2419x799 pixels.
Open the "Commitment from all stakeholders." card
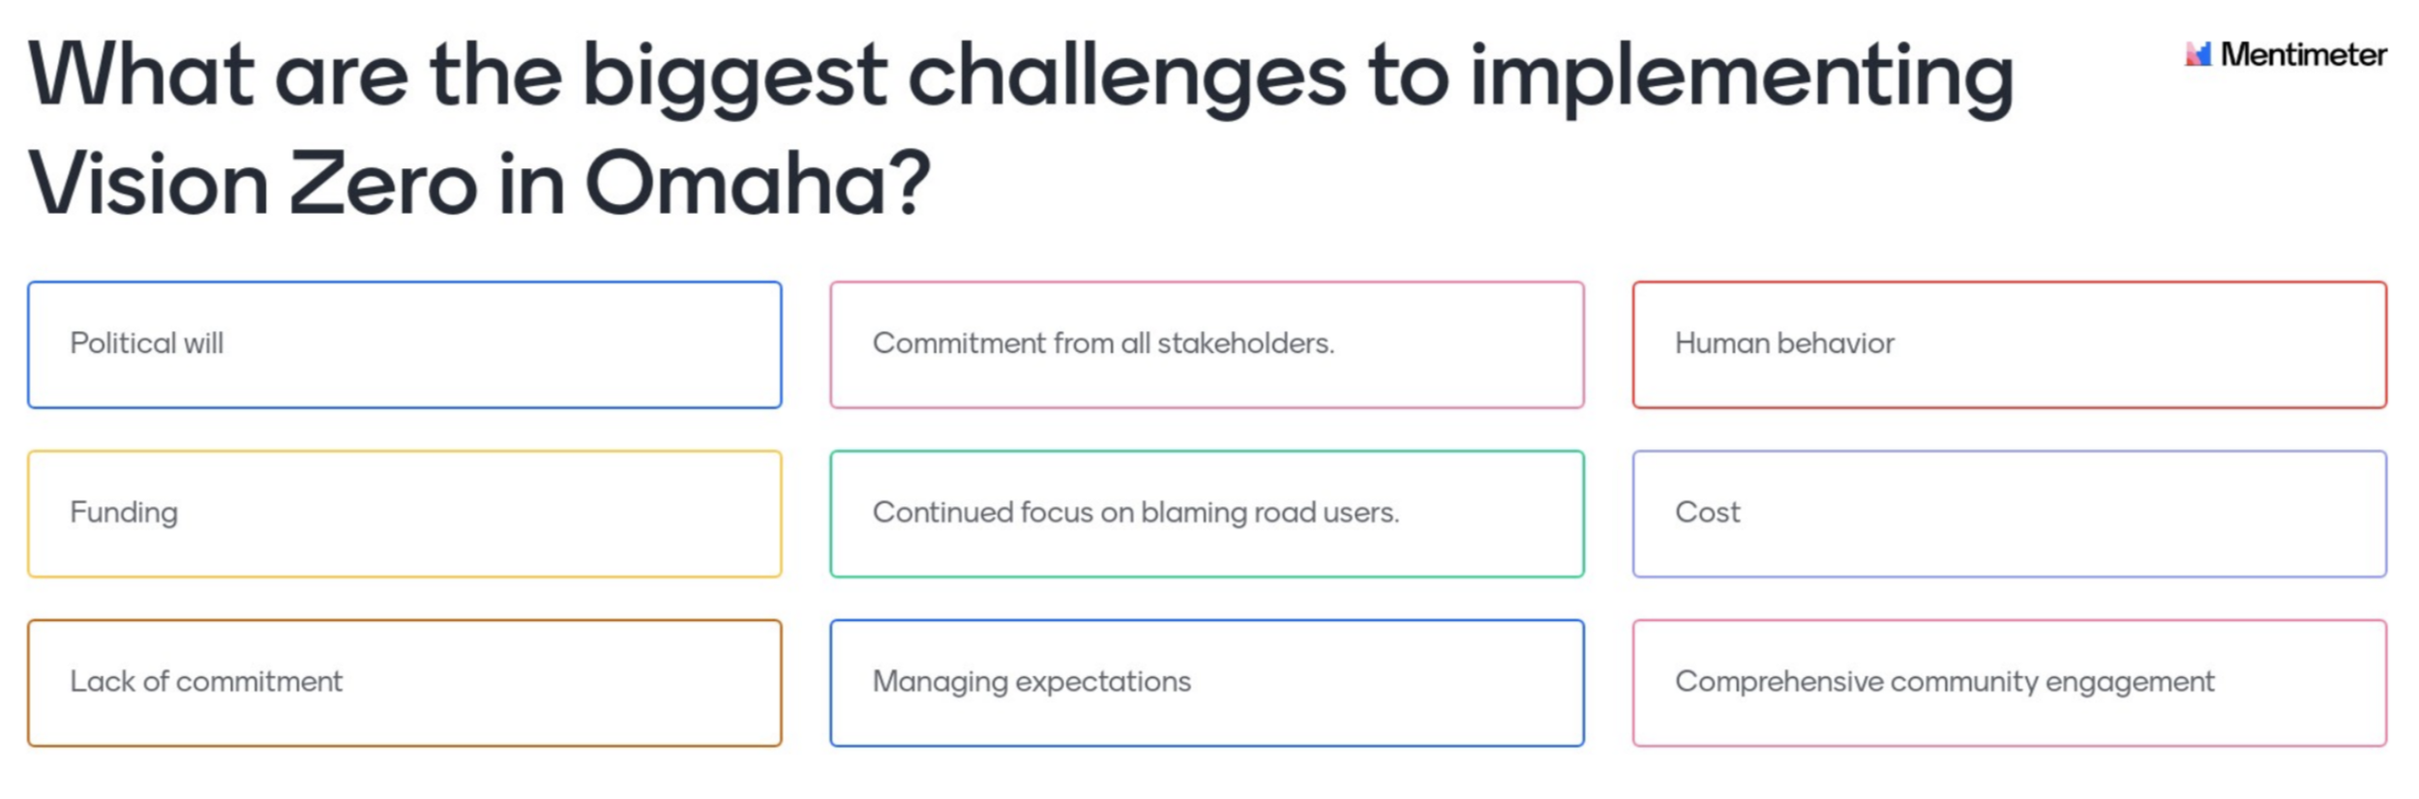pyautogui.click(x=1207, y=344)
